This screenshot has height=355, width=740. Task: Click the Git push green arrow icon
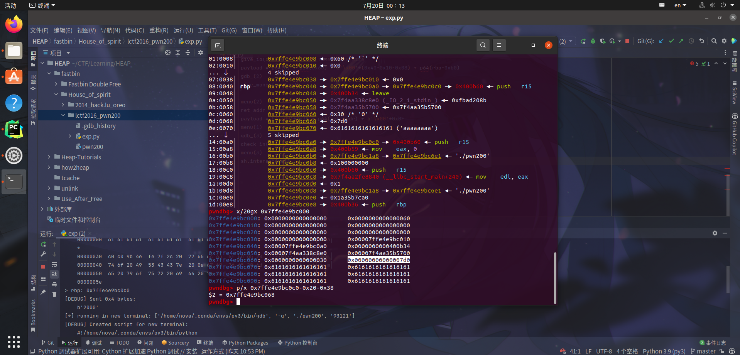(x=681, y=41)
